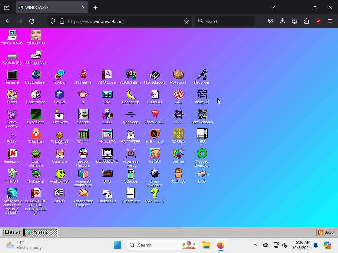Expand the system tray hidden icons chevron
Viewport: 338px width, 253px height.
click(255, 245)
